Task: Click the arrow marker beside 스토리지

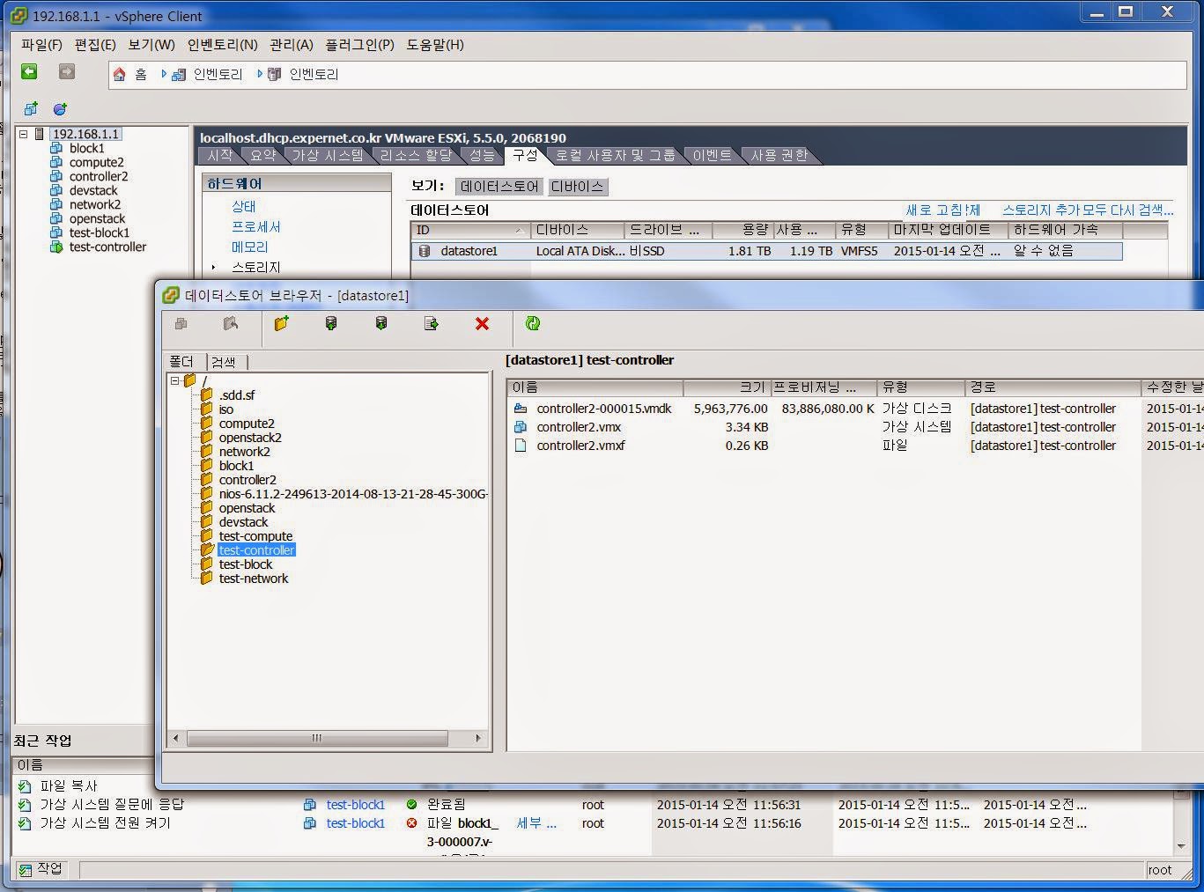Action: [x=213, y=267]
